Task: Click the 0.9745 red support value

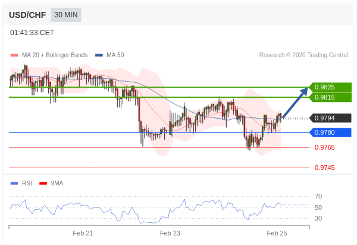Action: (325, 168)
